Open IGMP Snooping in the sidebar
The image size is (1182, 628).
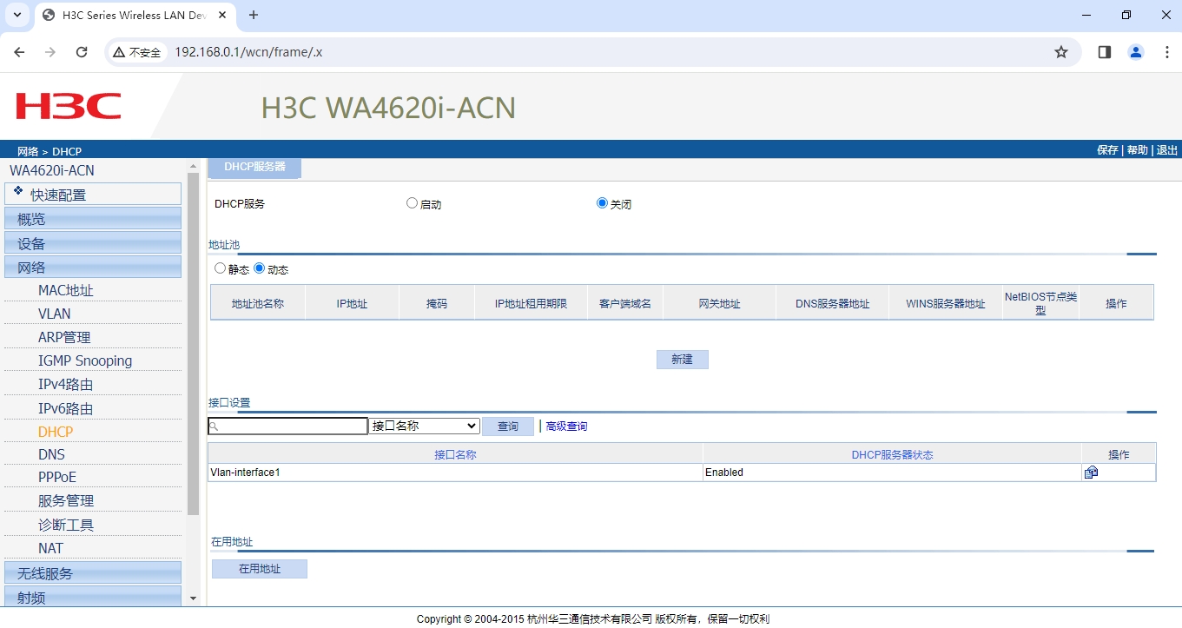[x=85, y=360]
